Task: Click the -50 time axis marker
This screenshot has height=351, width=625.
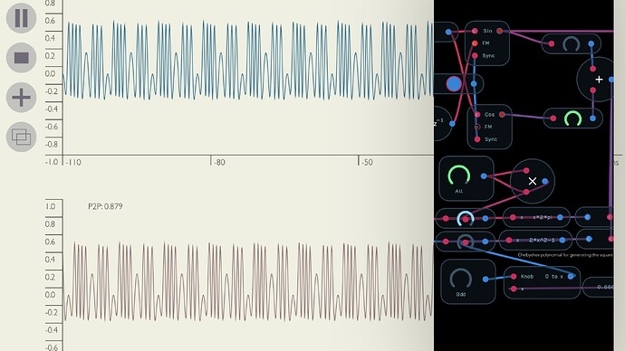Action: coord(367,162)
